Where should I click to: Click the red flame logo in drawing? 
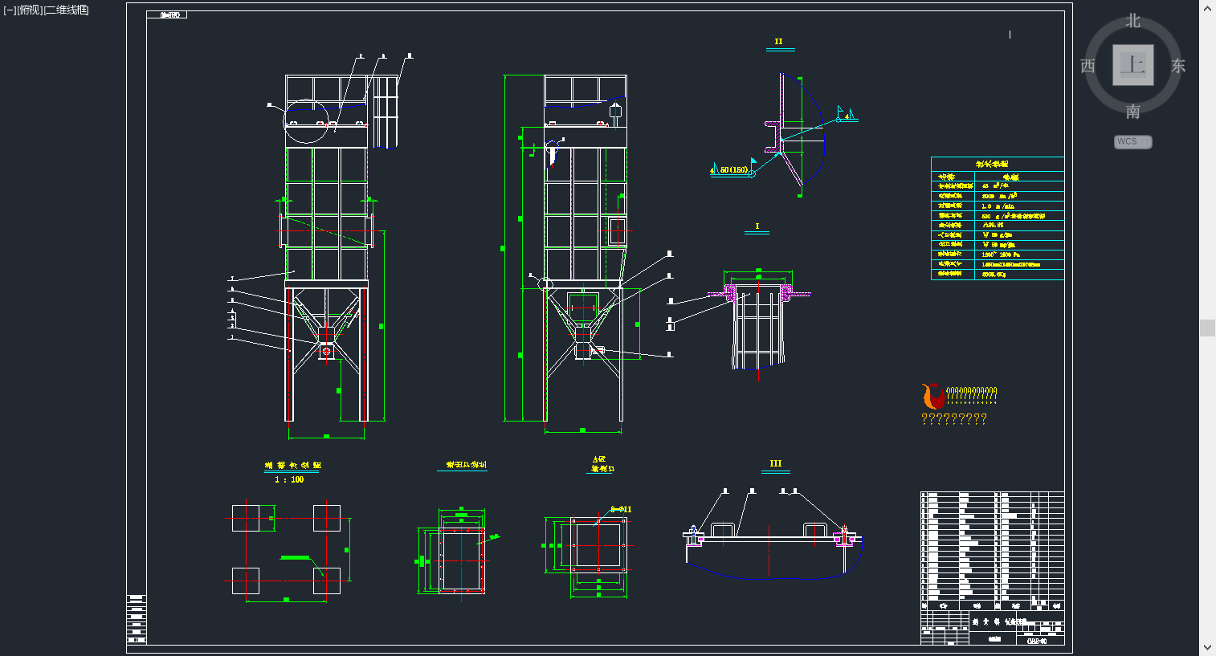pos(932,396)
